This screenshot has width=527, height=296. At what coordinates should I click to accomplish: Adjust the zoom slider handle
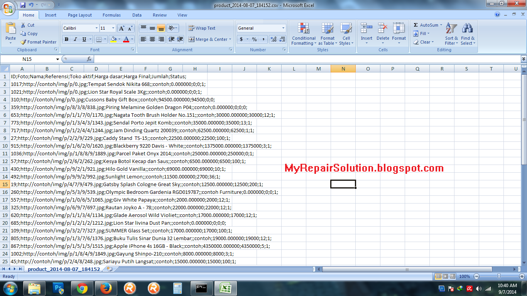(499, 276)
